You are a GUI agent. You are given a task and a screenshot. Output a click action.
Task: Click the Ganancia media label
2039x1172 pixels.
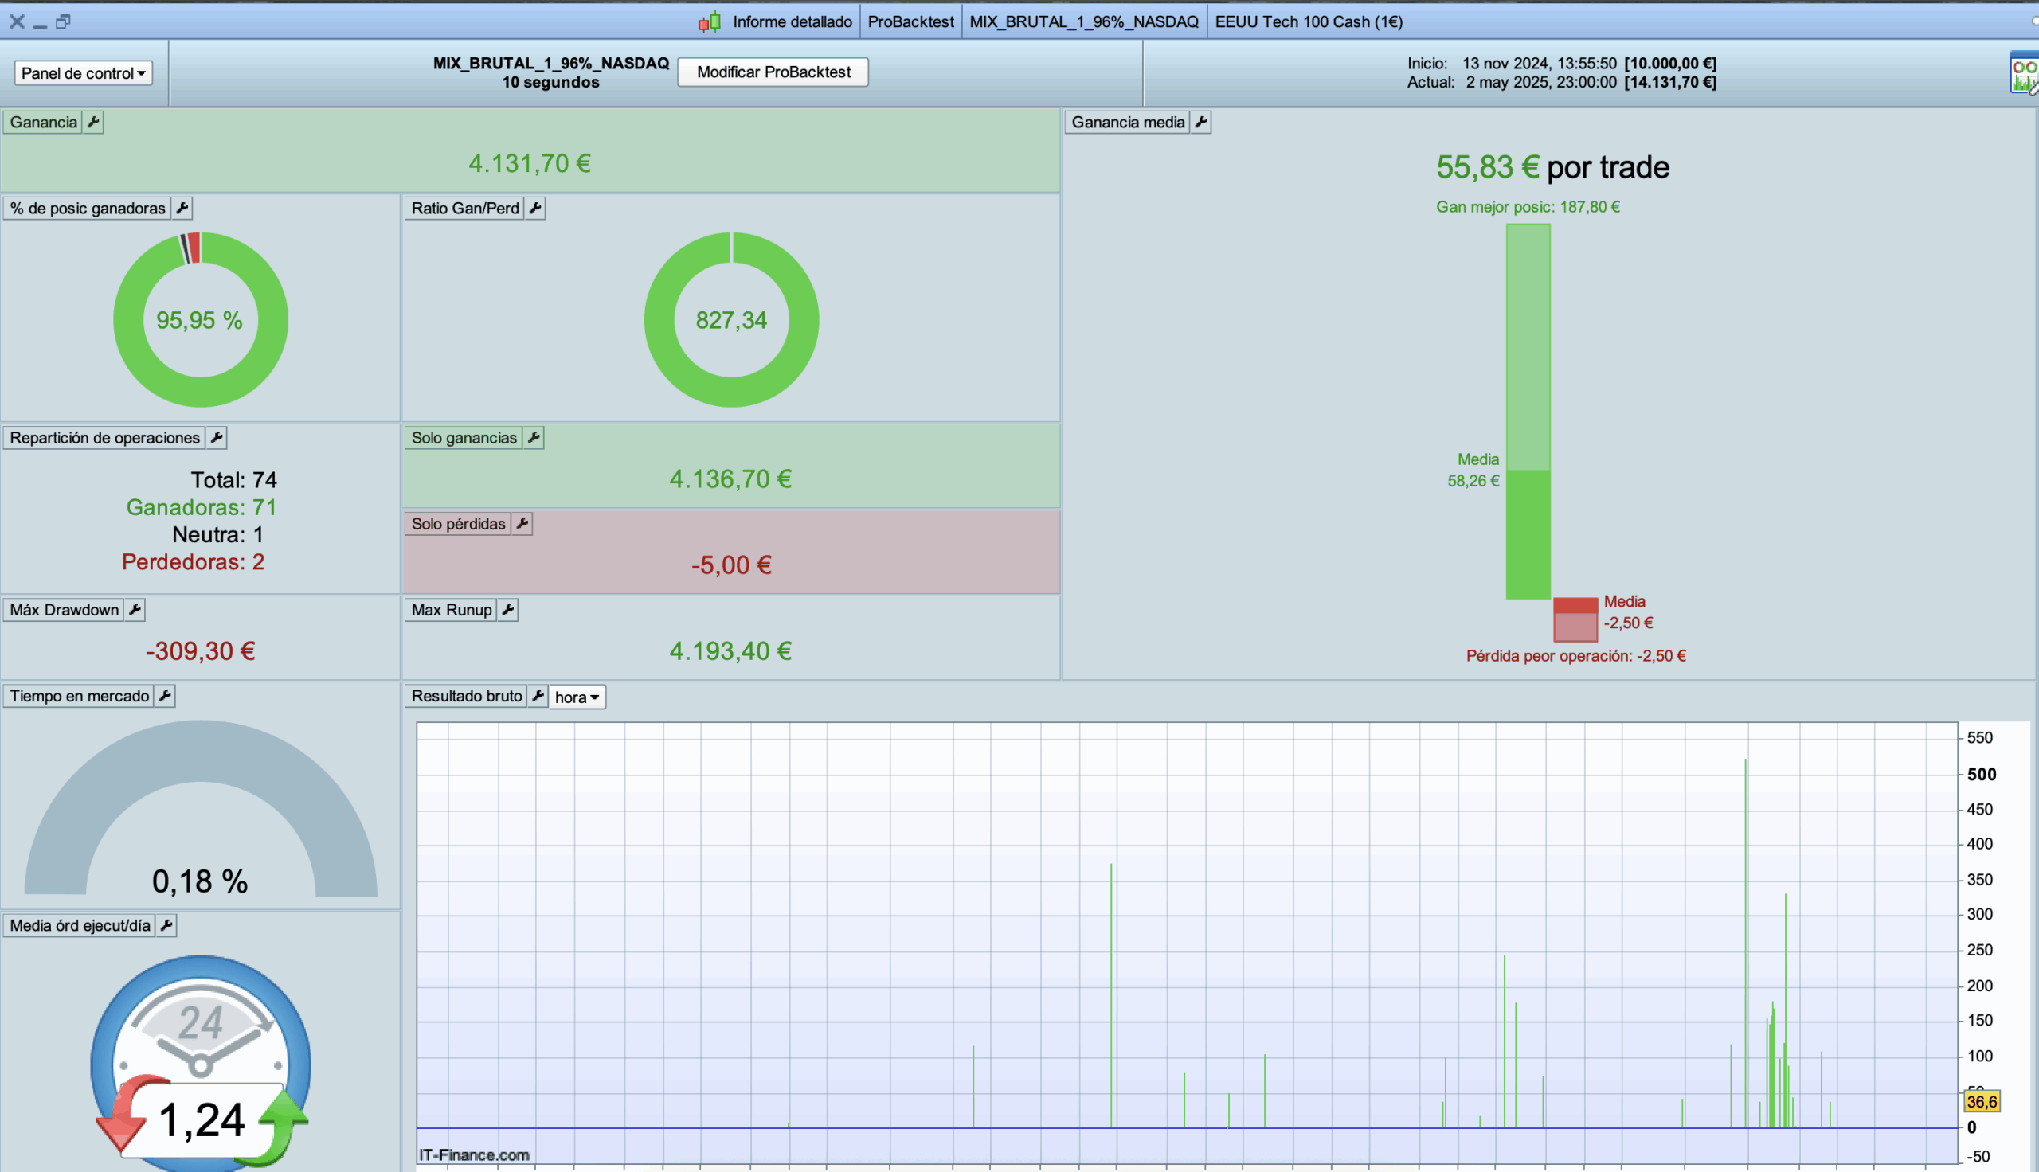[1128, 123]
